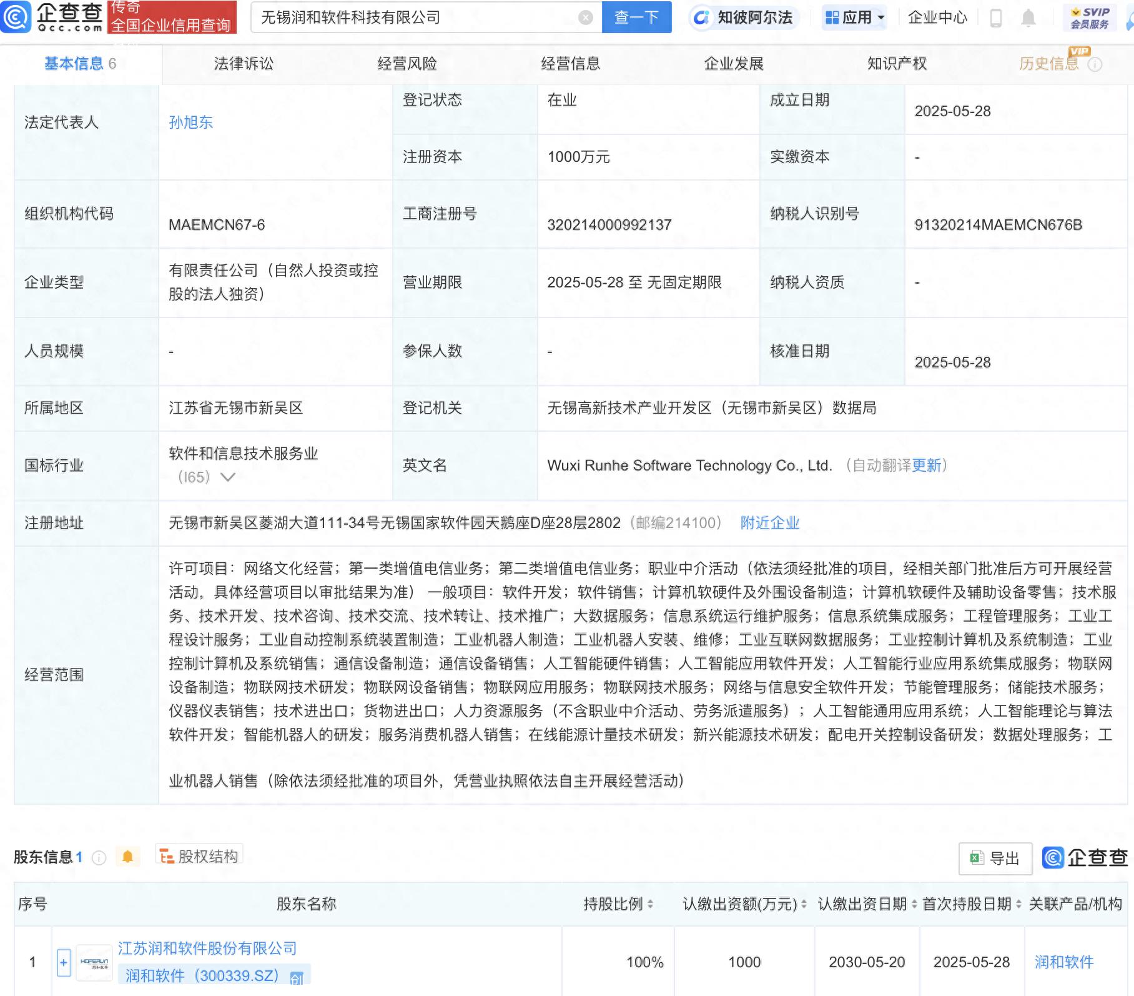Sort by 认缴出资日期 column
Screen dimensions: 1134x996
[x=914, y=904]
